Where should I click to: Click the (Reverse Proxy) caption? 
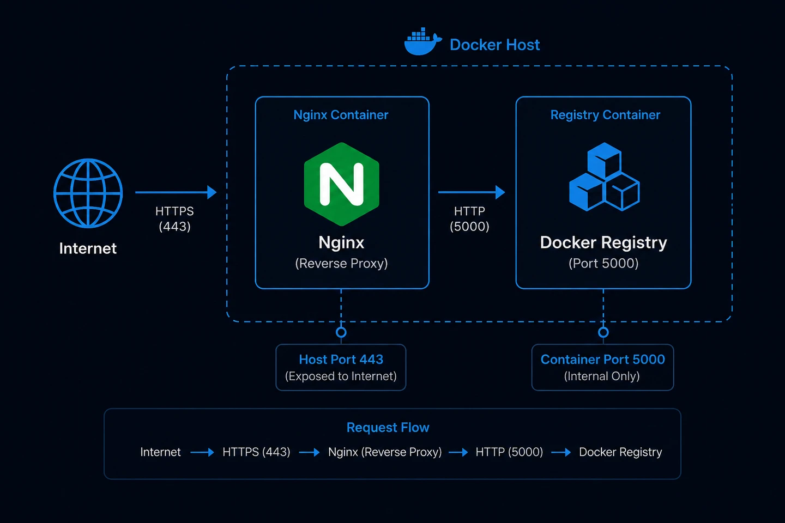[341, 263]
